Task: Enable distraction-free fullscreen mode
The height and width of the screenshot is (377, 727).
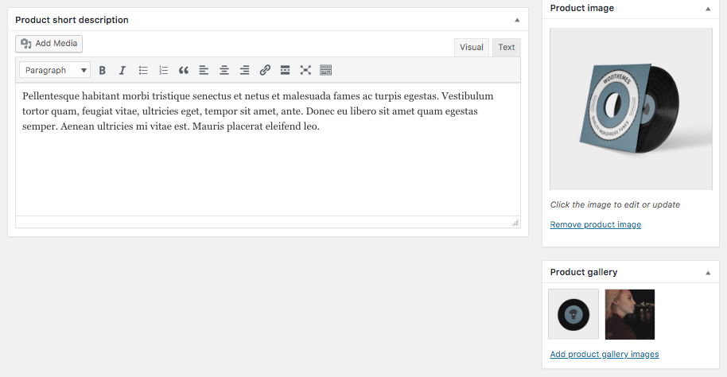Action: [305, 70]
